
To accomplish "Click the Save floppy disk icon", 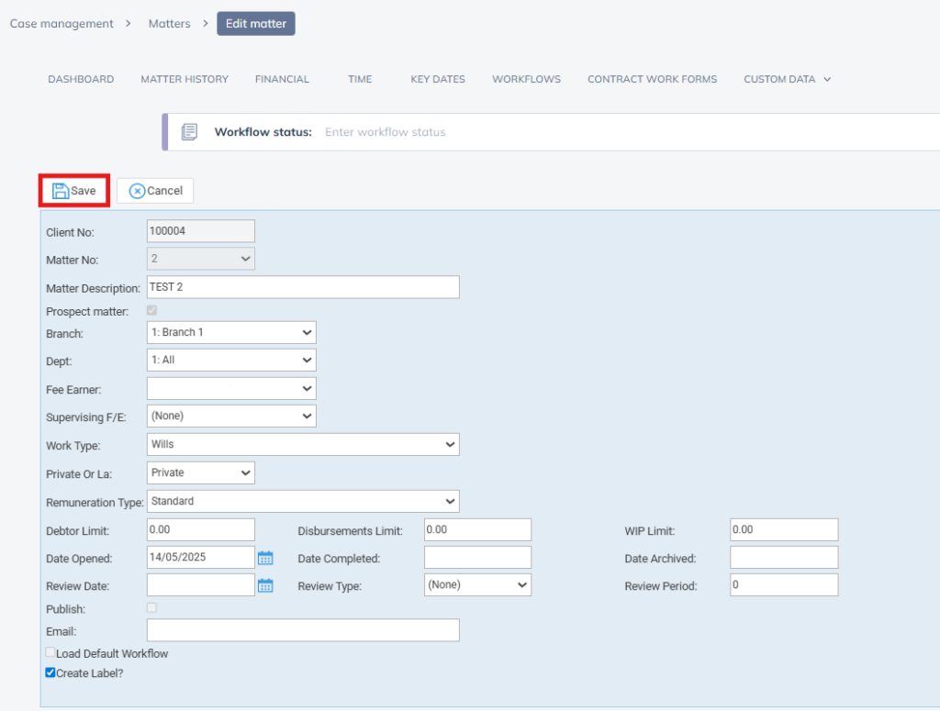I will [61, 191].
